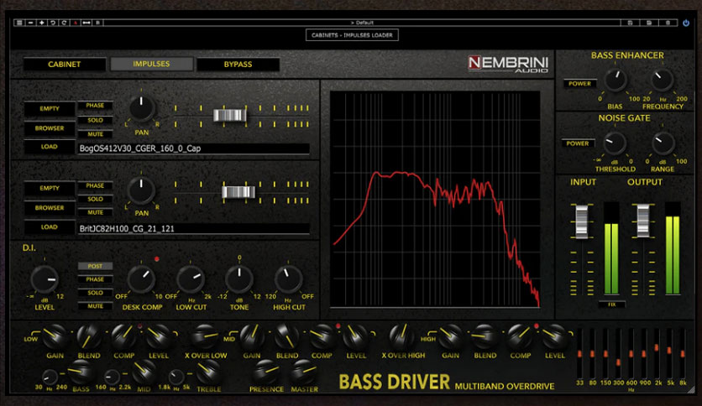Viewport: 702px width, 406px height.
Task: Click EMPTY for the BogOS412V30 impulse slot
Action: point(50,109)
